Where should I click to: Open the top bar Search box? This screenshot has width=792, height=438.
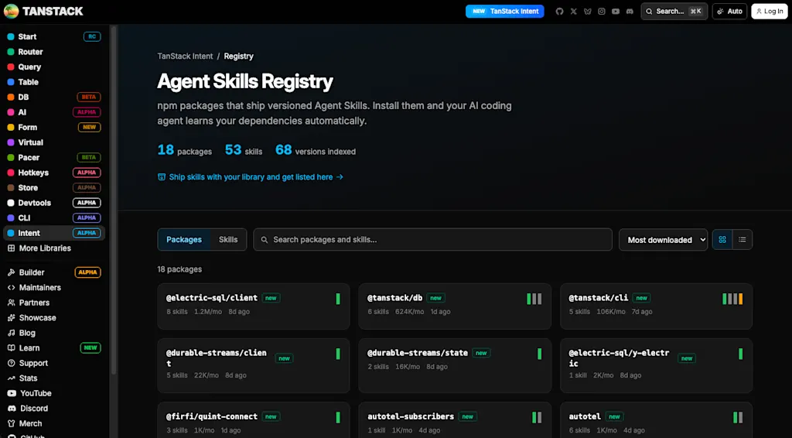[x=674, y=11]
